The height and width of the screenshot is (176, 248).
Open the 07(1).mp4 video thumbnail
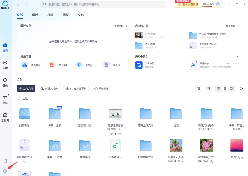click(138, 35)
